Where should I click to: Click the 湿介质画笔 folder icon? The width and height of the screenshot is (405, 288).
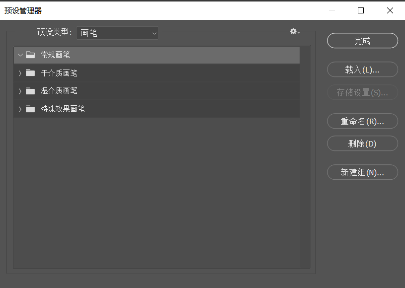tap(30, 91)
